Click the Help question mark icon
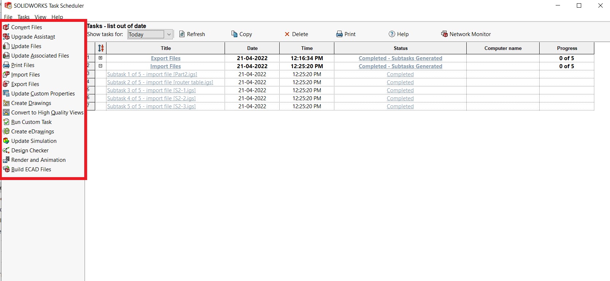 [392, 34]
